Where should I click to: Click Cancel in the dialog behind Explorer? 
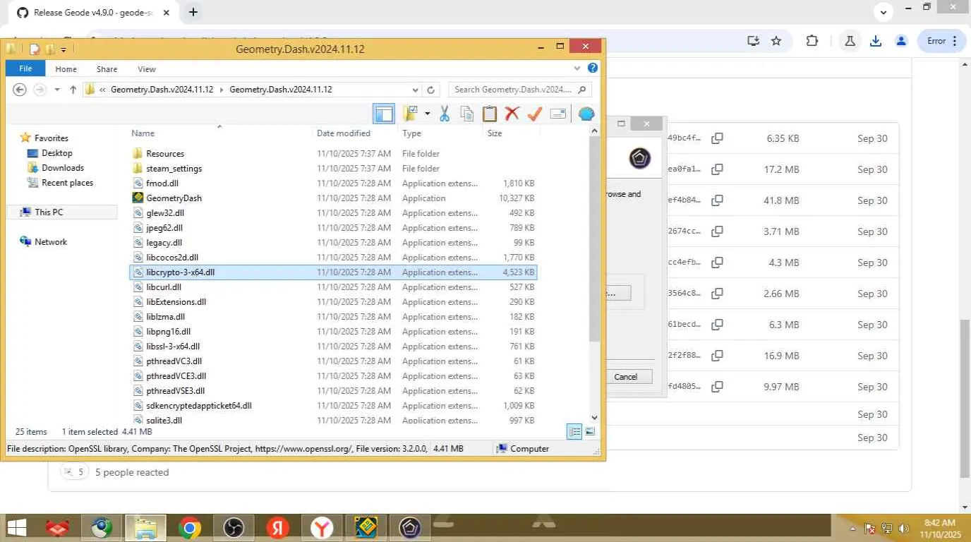(625, 377)
